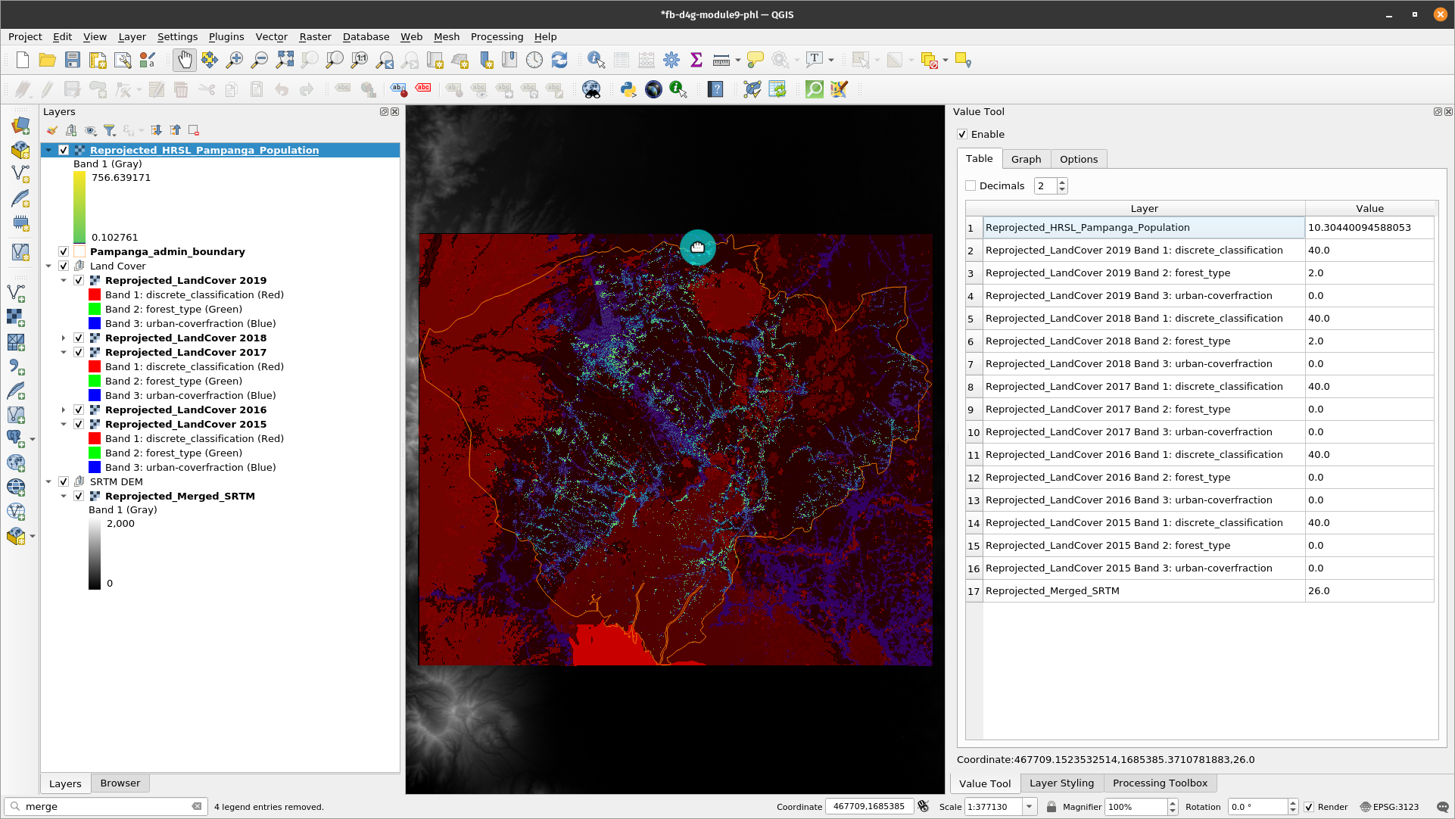Open the log messages speech bubble icon

[1442, 807]
